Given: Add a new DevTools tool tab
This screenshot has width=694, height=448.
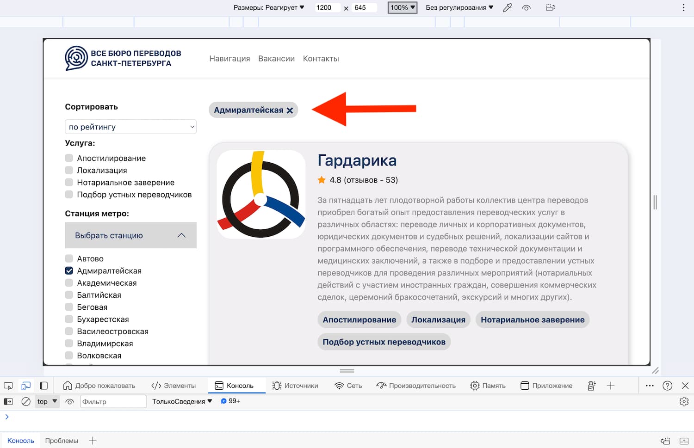Looking at the screenshot, I should coord(611,386).
